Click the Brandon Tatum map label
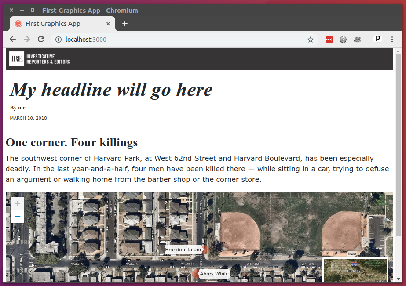Viewport: 406px width, 286px height. pos(183,250)
